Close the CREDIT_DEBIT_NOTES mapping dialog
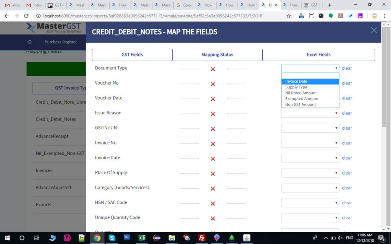This screenshot has height=244, width=391. pos(373,30)
